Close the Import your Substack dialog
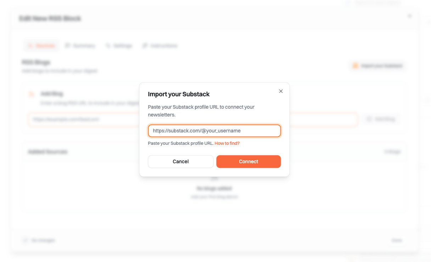The height and width of the screenshot is (262, 431). coord(281,91)
